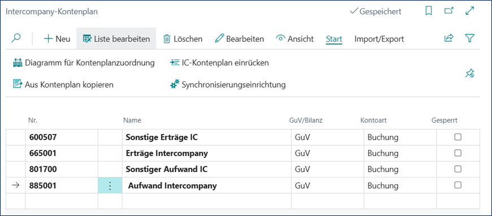Click Aus Kontenplan kopieren
Image resolution: width=492 pixels, height=216 pixels.
(63, 84)
